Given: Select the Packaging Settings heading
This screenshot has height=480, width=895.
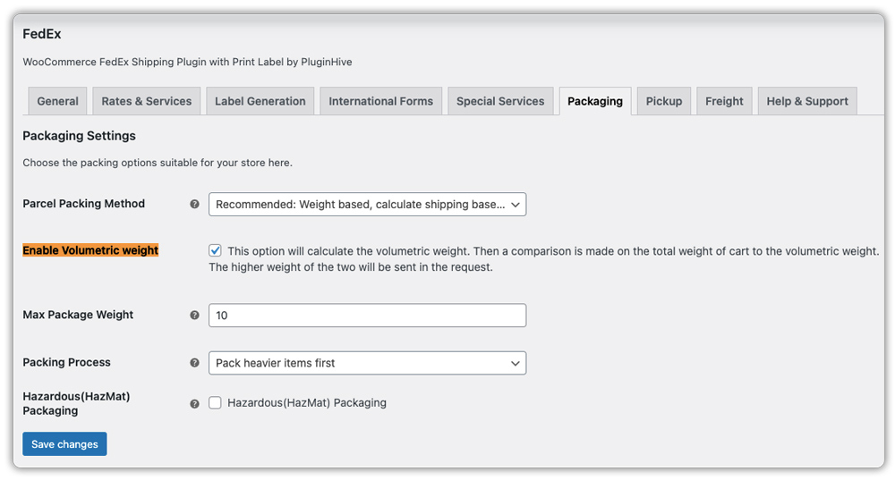Looking at the screenshot, I should 80,136.
